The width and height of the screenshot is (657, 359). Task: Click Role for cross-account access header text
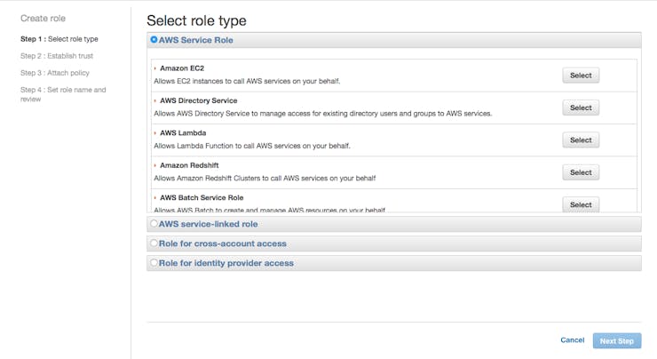tap(223, 243)
